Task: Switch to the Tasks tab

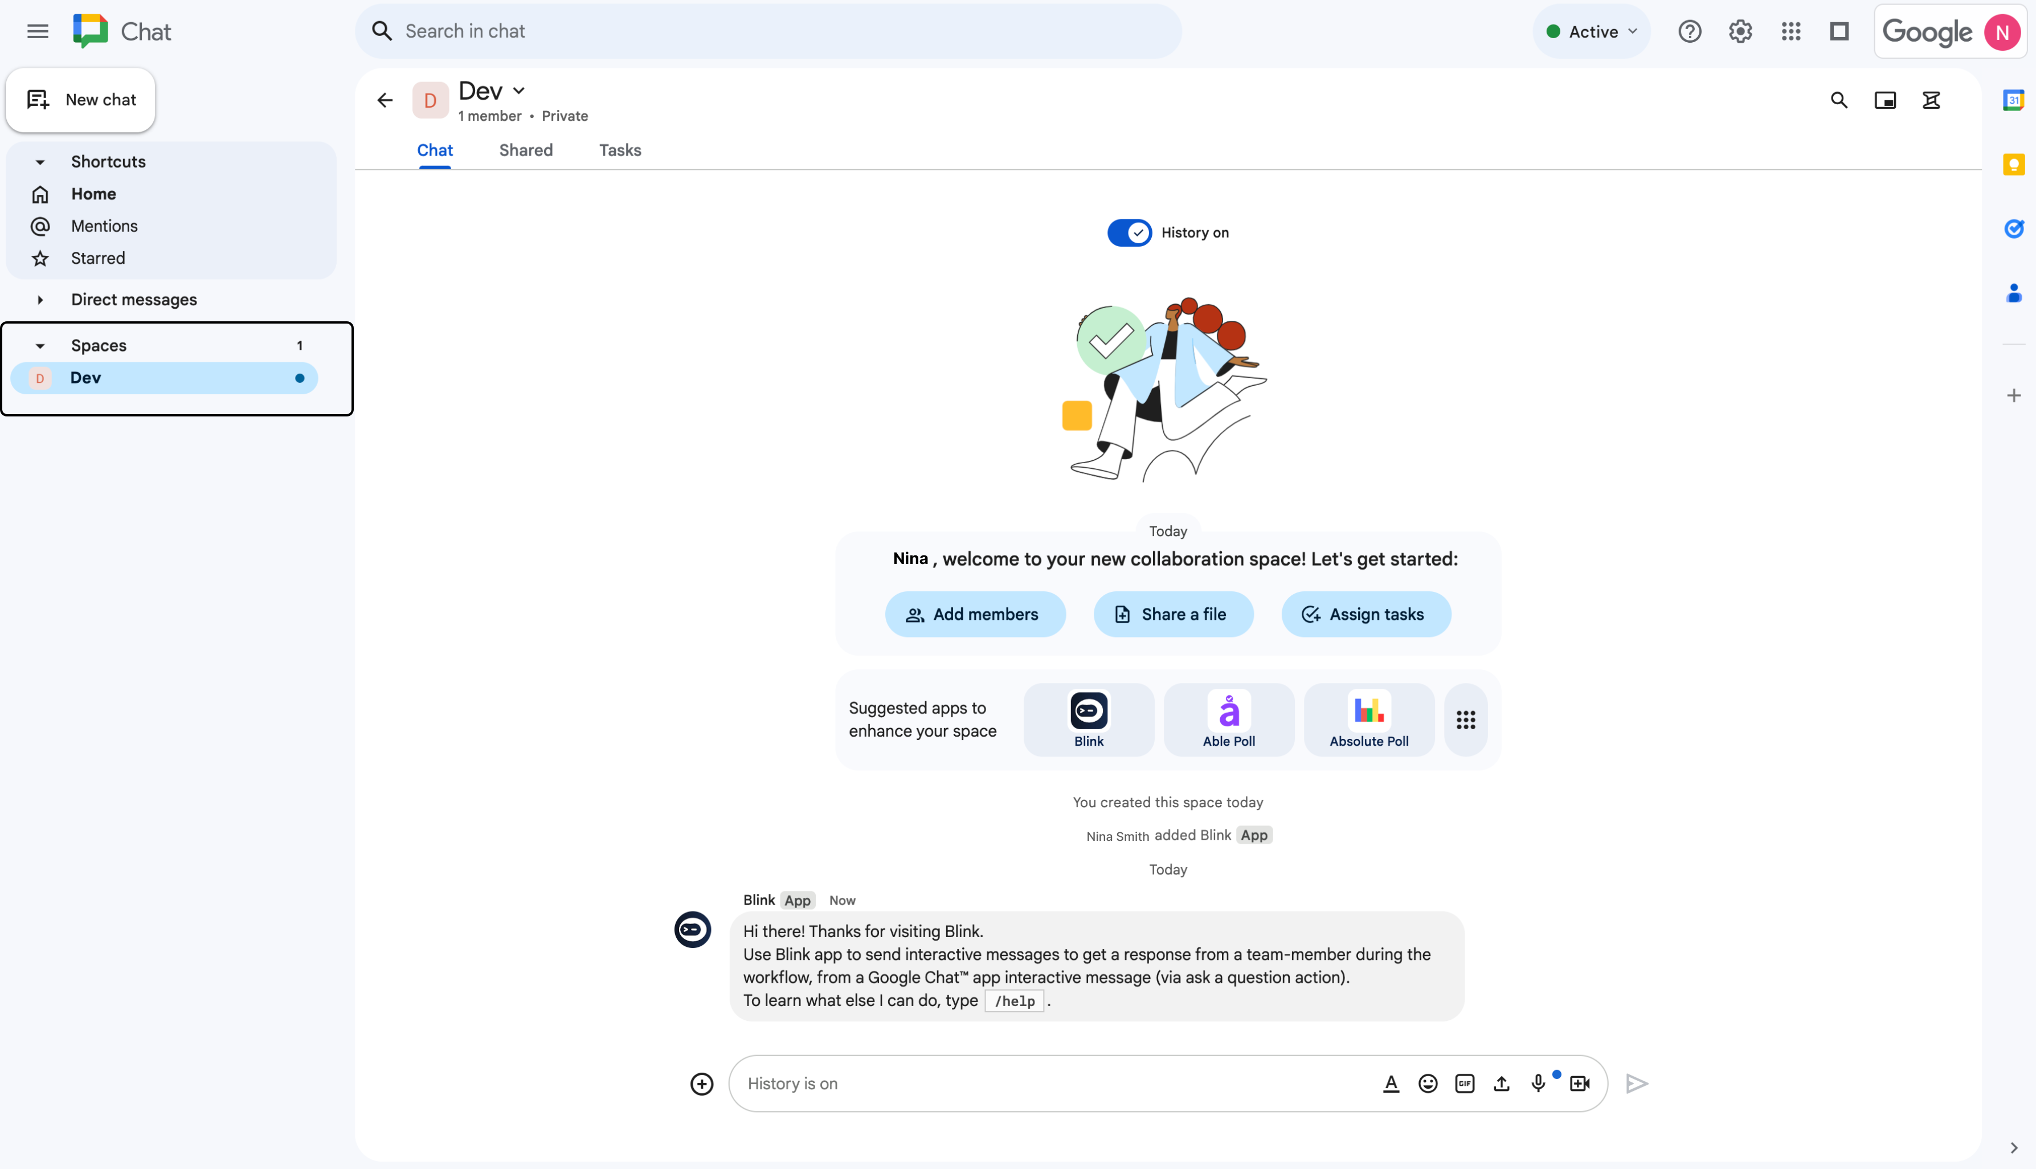Action: click(x=620, y=150)
